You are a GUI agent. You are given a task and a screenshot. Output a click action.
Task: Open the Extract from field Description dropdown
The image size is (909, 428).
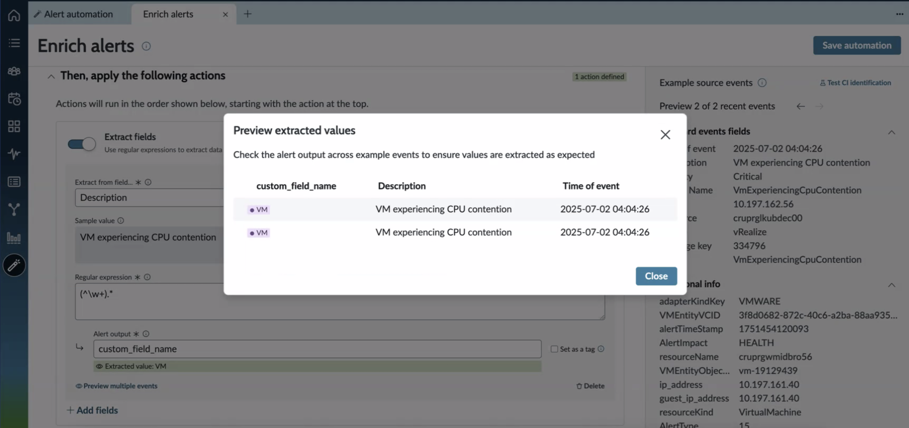(x=149, y=197)
